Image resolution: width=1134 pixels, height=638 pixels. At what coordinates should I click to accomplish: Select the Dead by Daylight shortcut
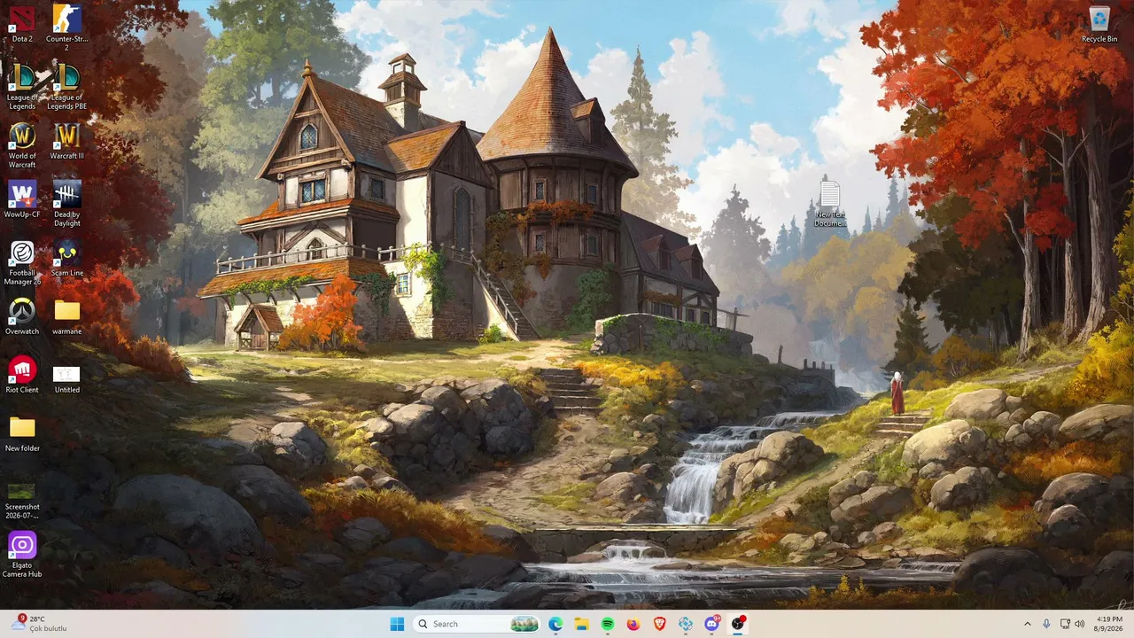click(x=66, y=204)
